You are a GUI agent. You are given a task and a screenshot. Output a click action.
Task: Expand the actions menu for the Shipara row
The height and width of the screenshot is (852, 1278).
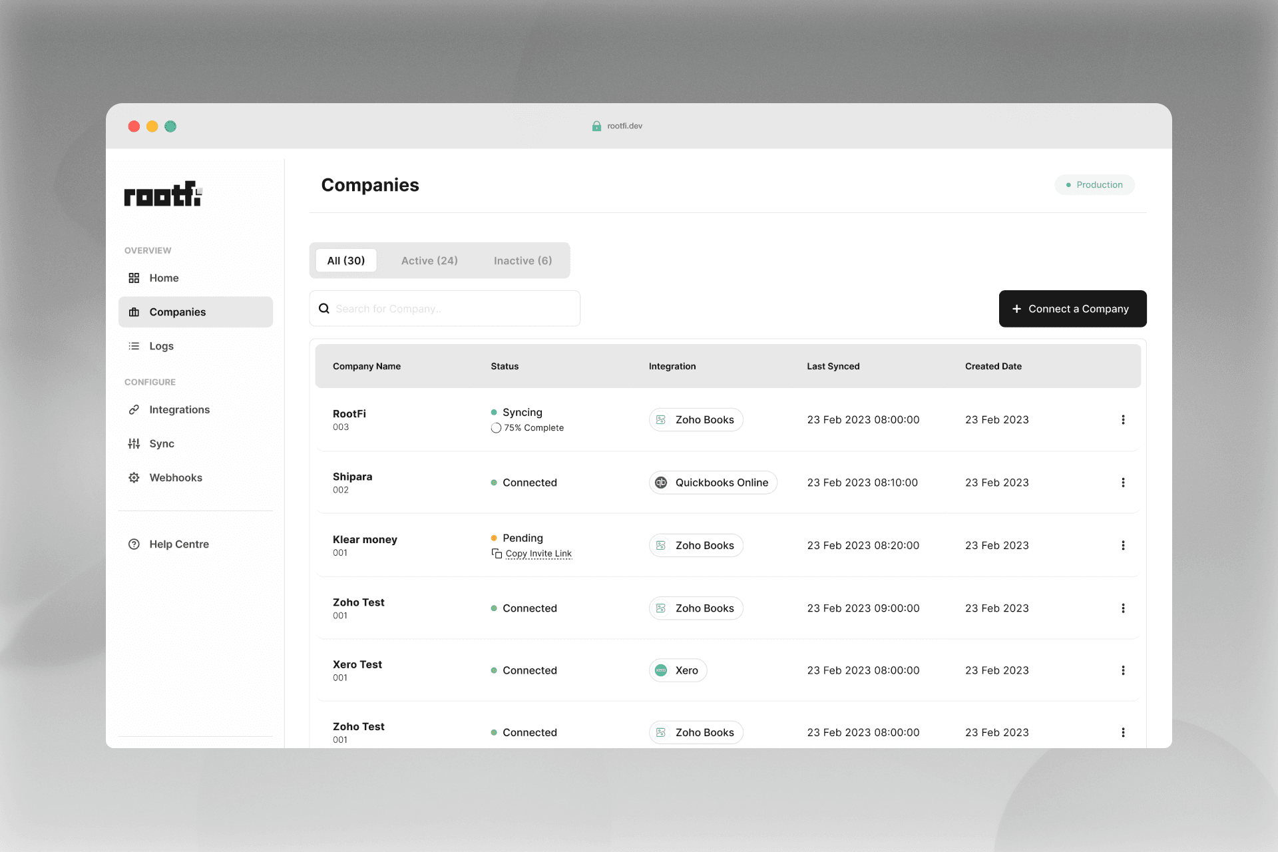point(1123,482)
